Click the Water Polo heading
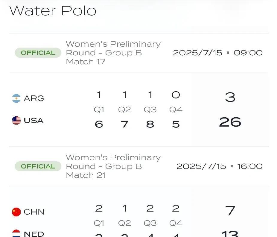277x237 pixels. 53,11
